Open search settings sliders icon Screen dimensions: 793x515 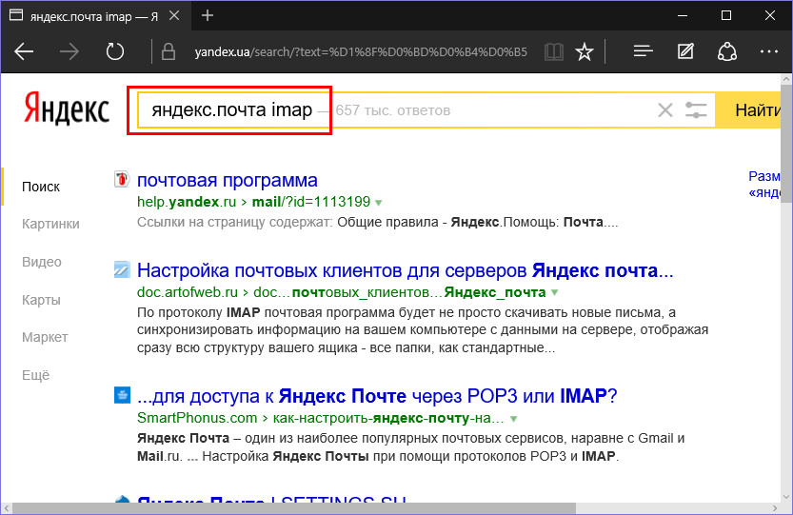[697, 110]
